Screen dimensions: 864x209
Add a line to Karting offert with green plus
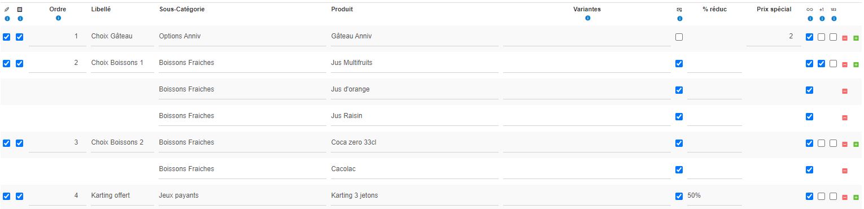click(856, 197)
